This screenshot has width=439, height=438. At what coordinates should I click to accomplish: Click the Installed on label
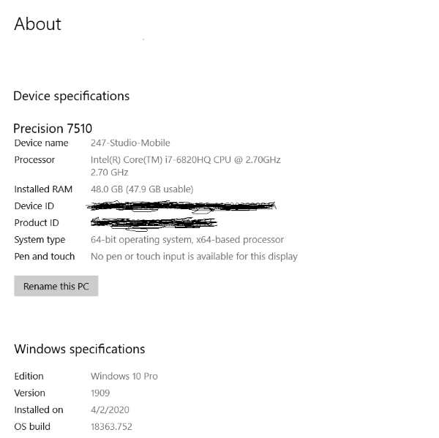[39, 409]
